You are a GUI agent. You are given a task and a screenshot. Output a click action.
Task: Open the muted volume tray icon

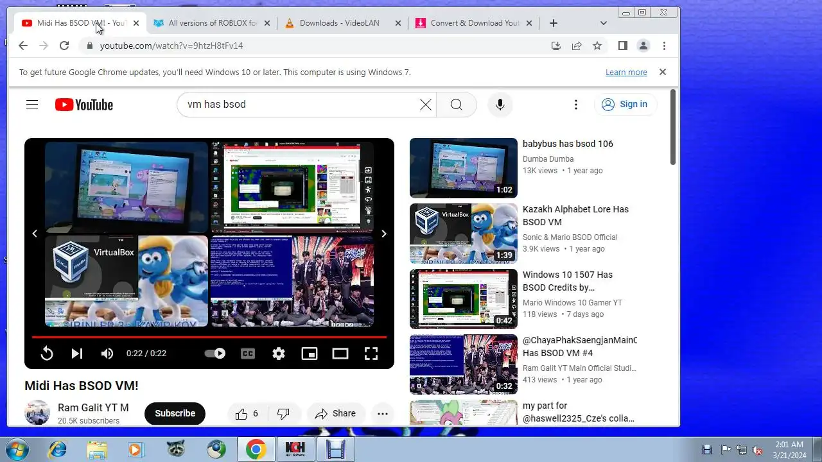coord(757,450)
